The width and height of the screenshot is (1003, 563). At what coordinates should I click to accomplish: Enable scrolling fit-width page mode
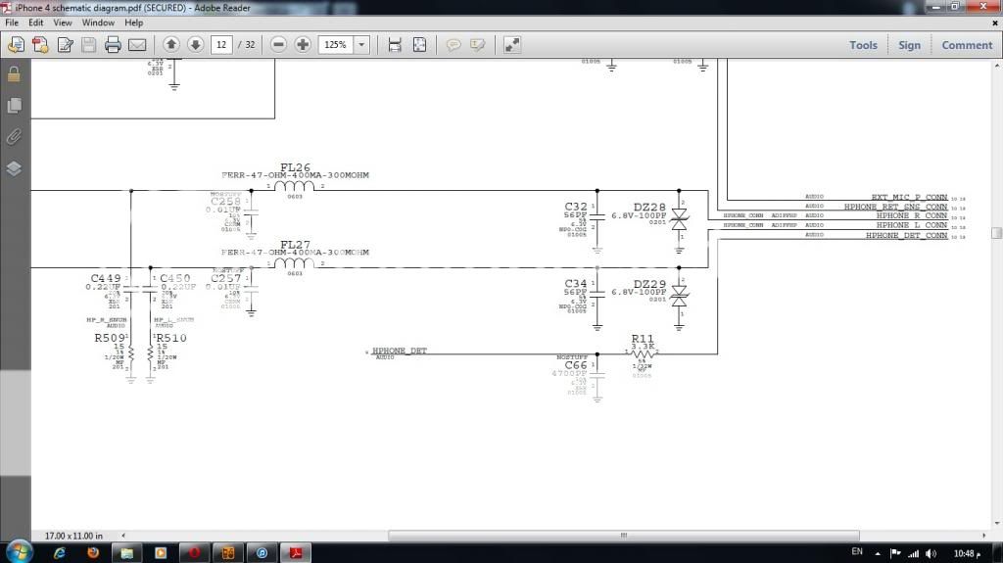395,45
